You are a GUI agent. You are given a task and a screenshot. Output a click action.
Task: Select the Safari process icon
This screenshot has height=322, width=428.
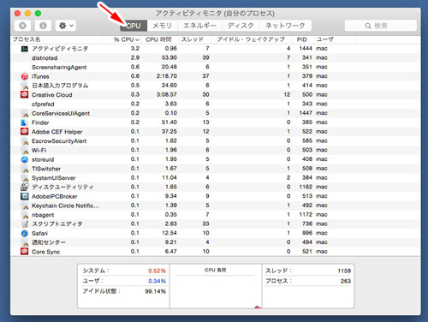click(25, 233)
